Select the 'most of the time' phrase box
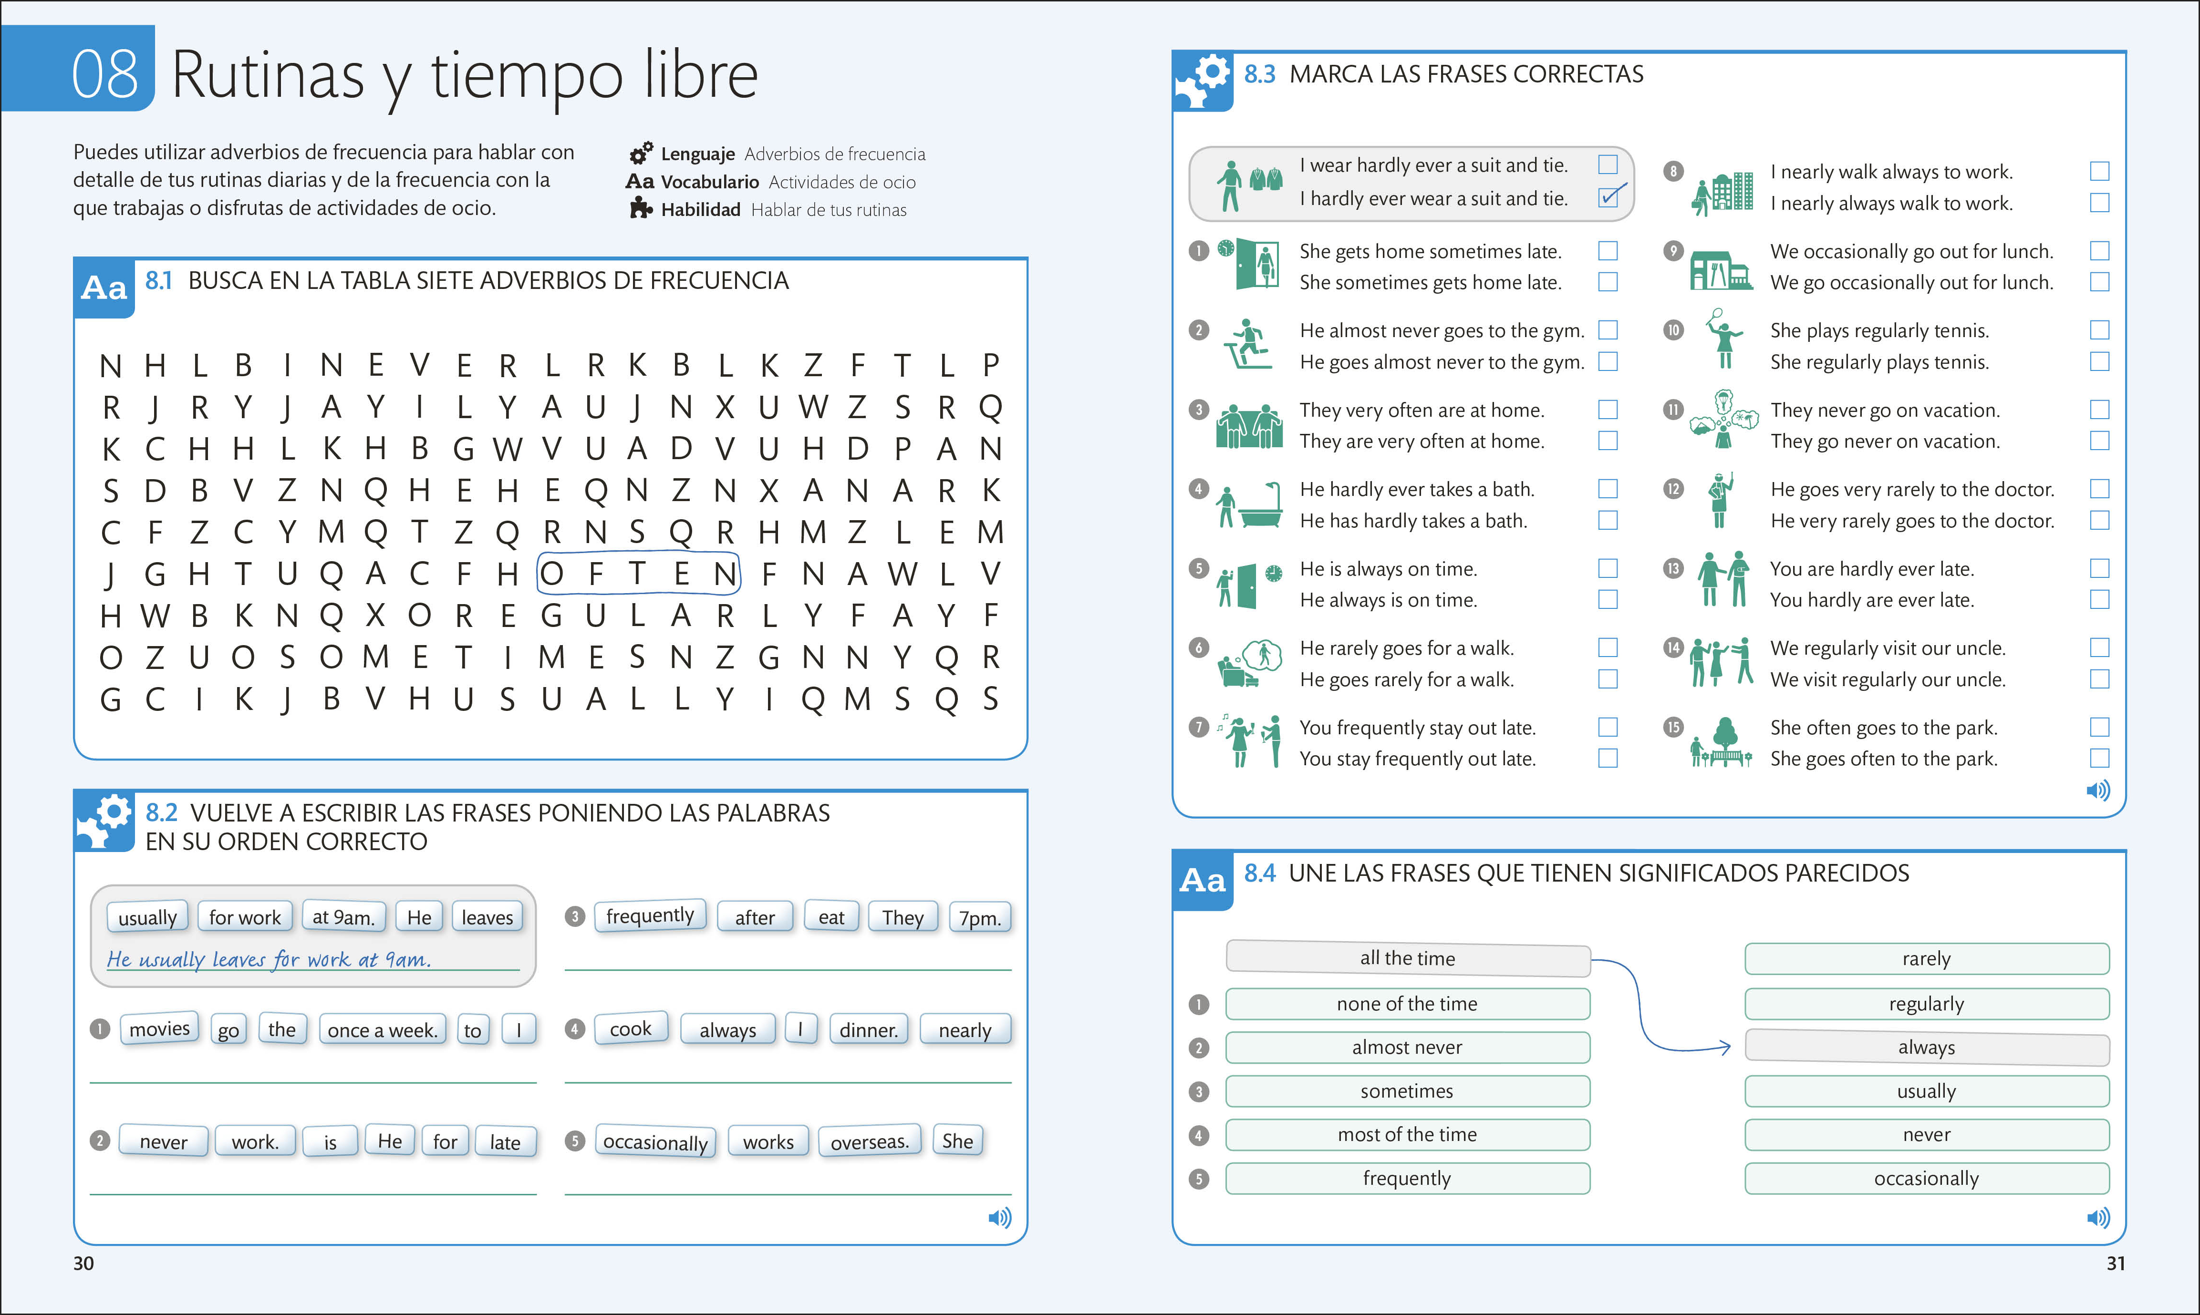The width and height of the screenshot is (2200, 1315). (1408, 1134)
